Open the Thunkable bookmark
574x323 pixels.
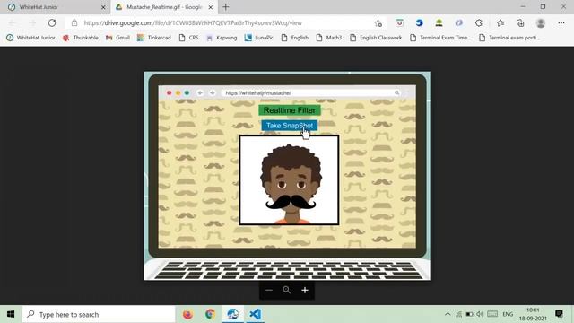pyautogui.click(x=81, y=38)
